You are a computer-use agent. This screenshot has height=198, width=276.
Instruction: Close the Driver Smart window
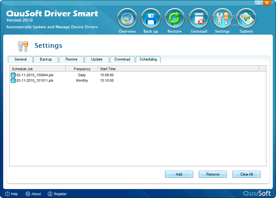[267, 3]
